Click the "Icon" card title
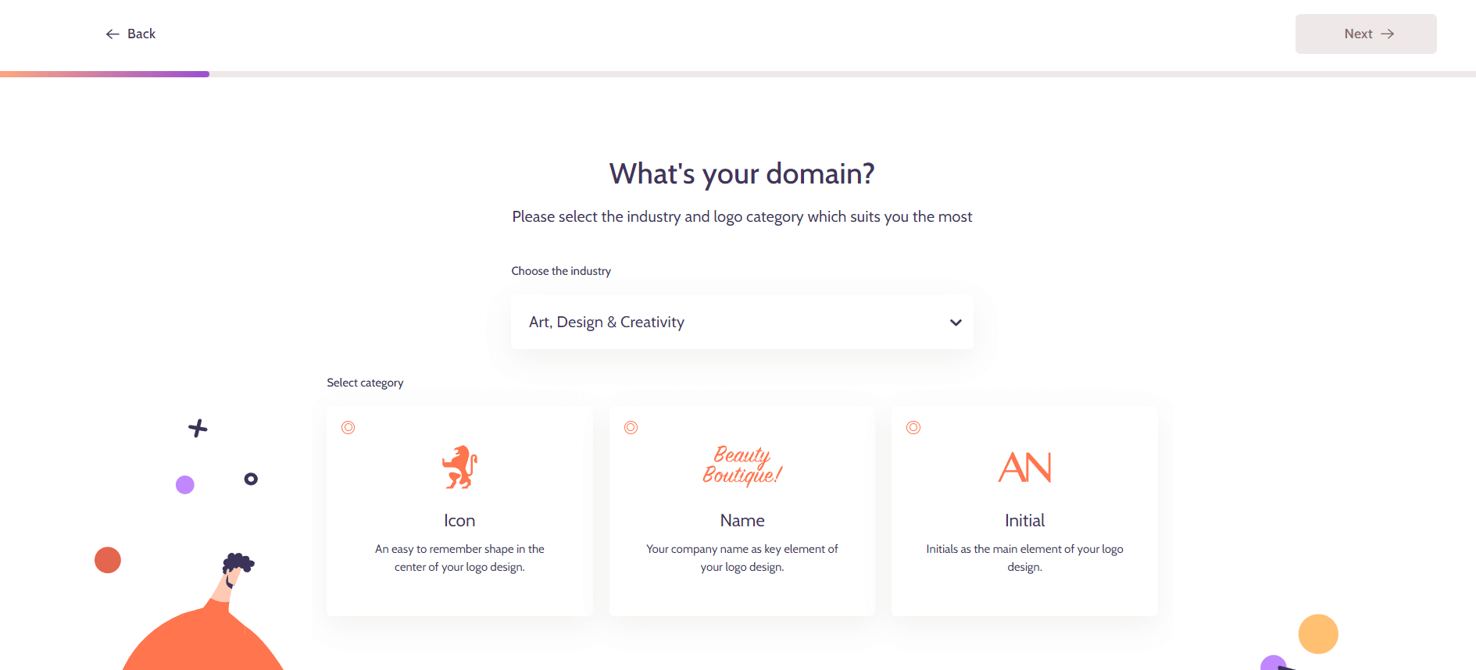Image resolution: width=1476 pixels, height=670 pixels. 459,520
